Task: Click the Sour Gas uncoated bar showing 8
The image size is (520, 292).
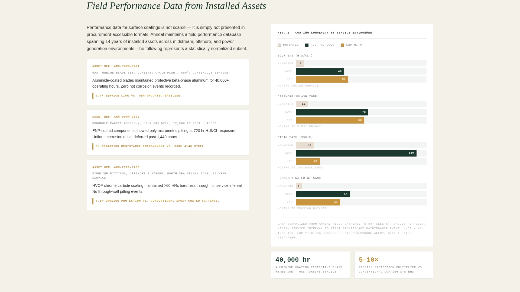Action: point(300,63)
